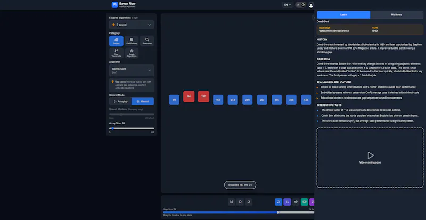This screenshot has height=220, width=426.
Task: Click the CORE IDEA section heading
Action: click(323, 59)
